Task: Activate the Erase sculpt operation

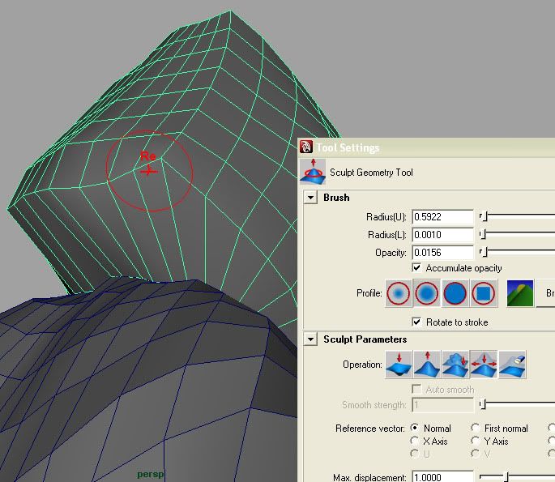Action: 511,365
